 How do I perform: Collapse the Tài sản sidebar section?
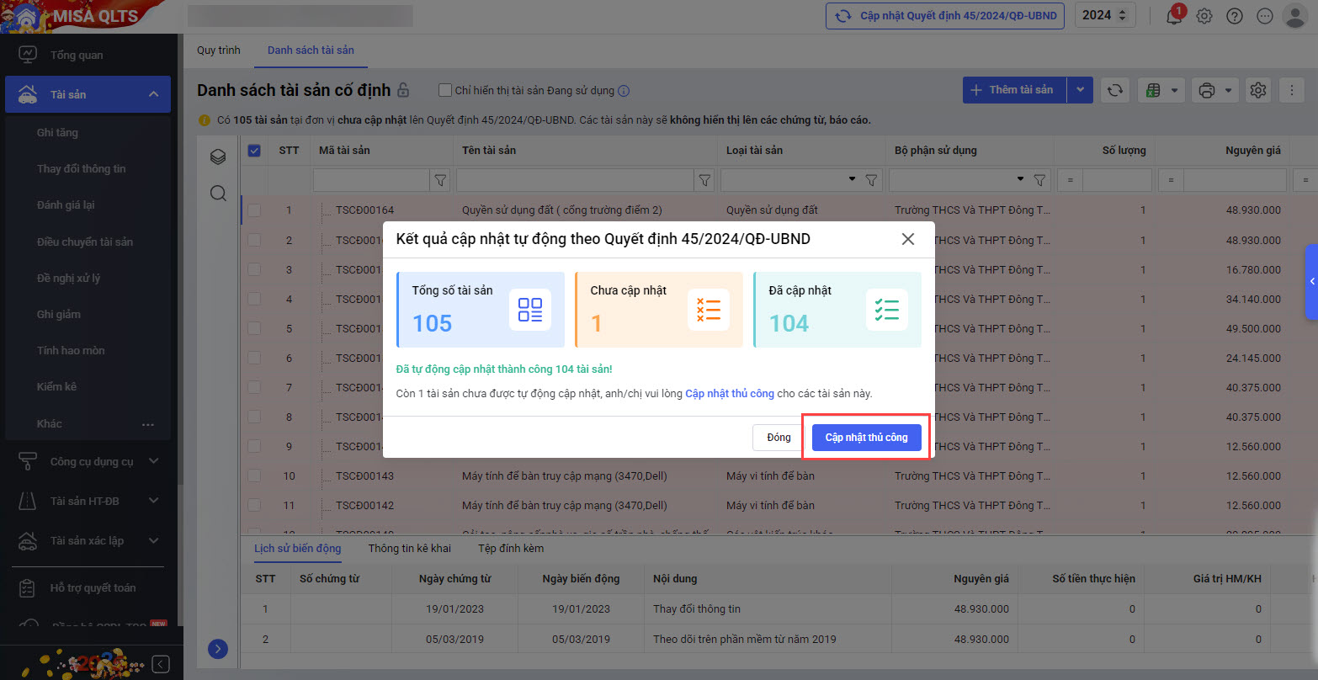tap(153, 94)
